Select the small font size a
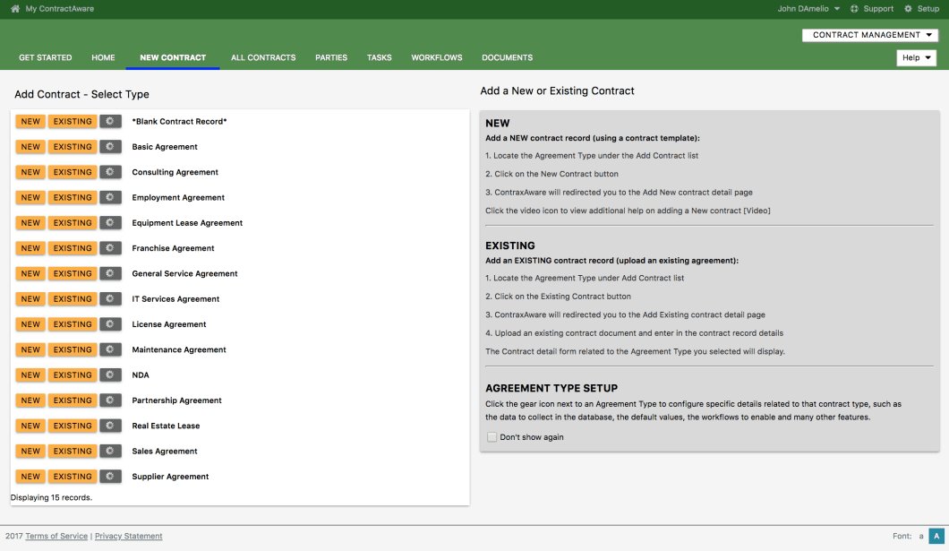The width and height of the screenshot is (949, 551). pyautogui.click(x=921, y=537)
